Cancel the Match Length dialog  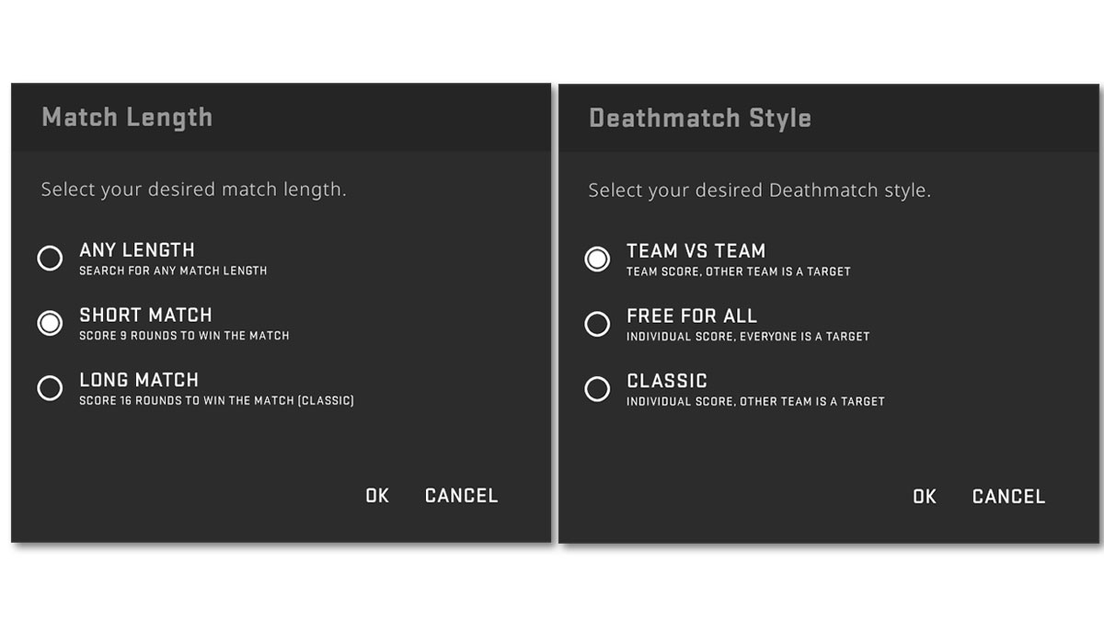[461, 496]
